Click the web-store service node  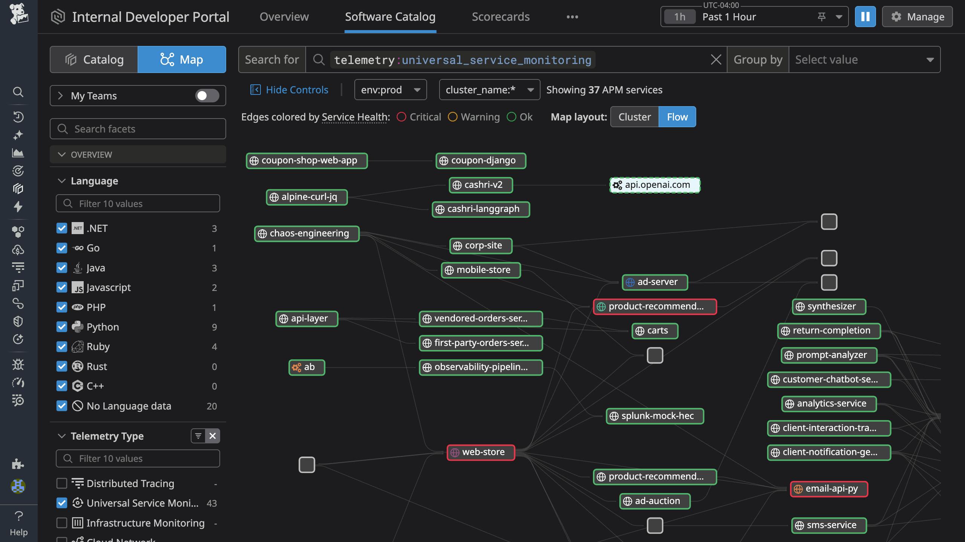481,452
